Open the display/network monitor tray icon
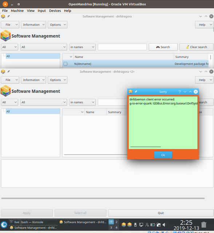 point(141,225)
